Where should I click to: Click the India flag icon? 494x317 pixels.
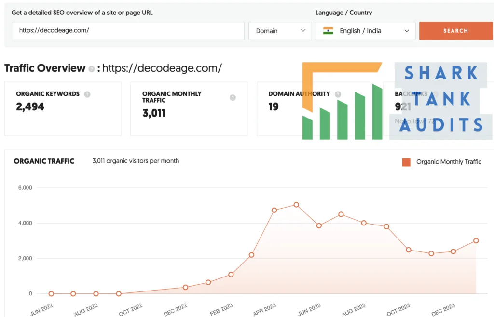(x=328, y=31)
